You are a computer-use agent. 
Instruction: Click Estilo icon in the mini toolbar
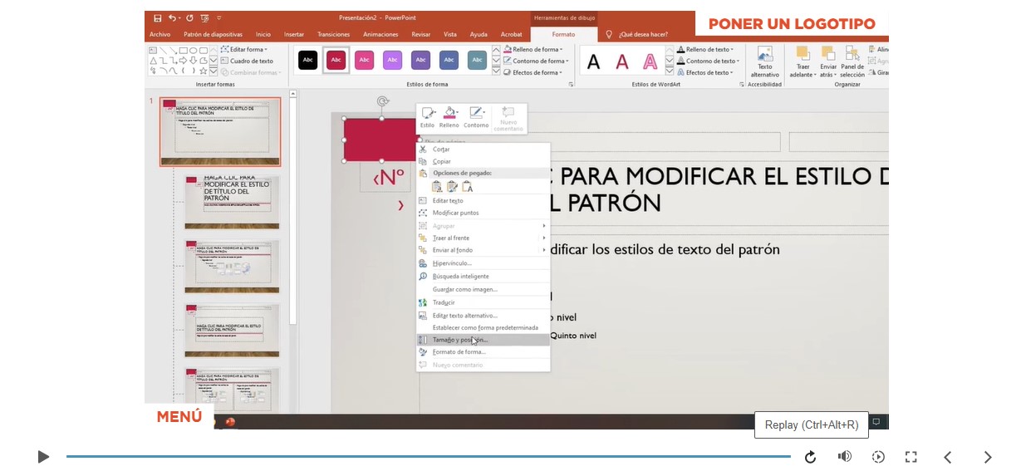point(427,116)
